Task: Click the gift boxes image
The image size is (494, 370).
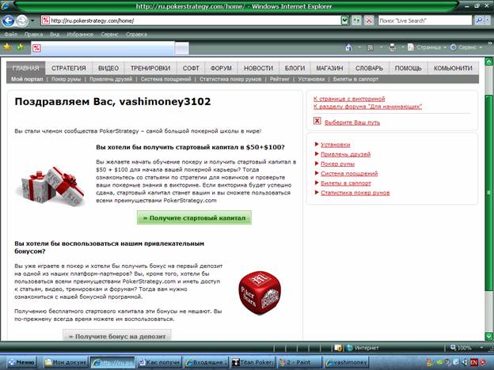Action: (x=50, y=187)
